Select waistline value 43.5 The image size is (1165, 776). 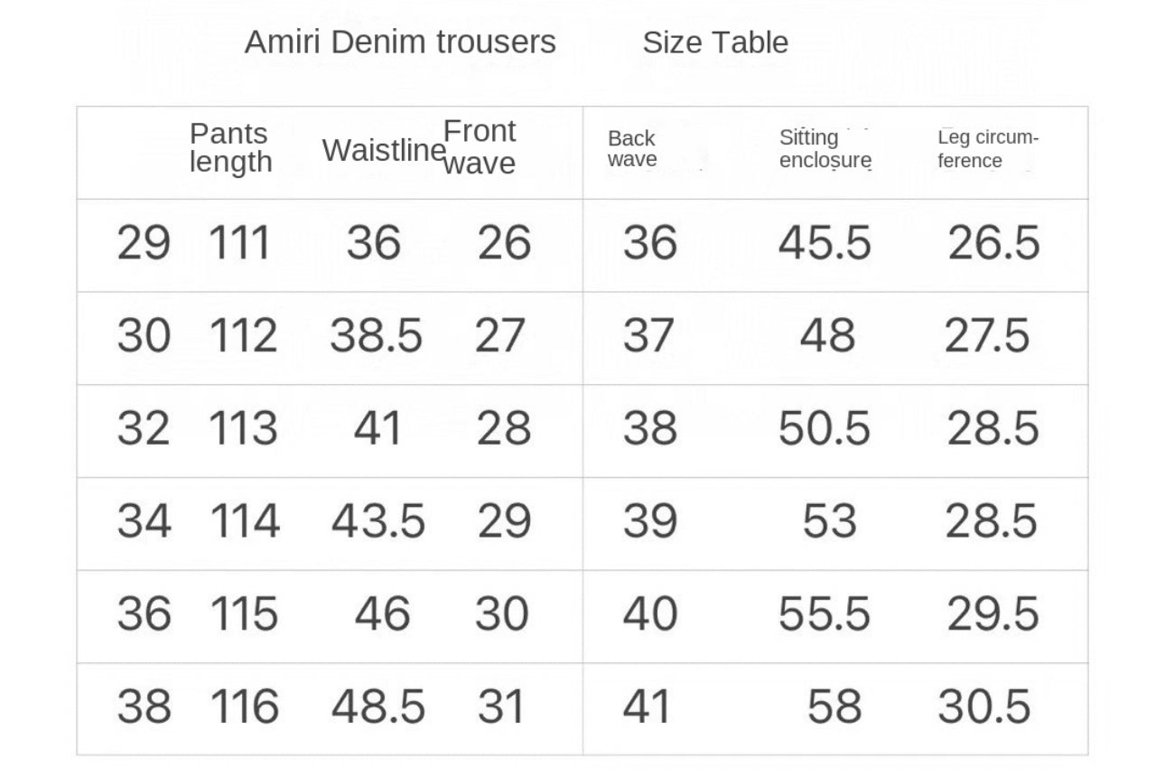click(378, 521)
